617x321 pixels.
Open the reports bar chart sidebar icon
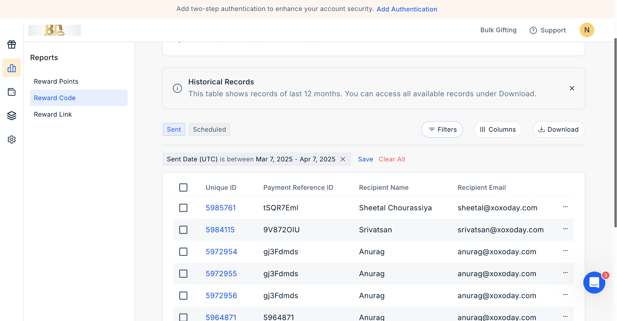point(12,68)
